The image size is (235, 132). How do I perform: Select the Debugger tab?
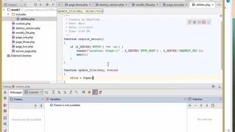[x=16, y=92]
